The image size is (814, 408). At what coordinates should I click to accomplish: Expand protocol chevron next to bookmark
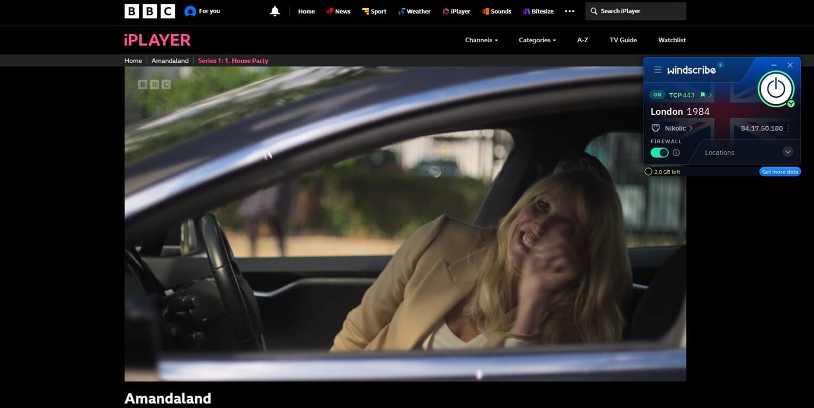tap(710, 95)
